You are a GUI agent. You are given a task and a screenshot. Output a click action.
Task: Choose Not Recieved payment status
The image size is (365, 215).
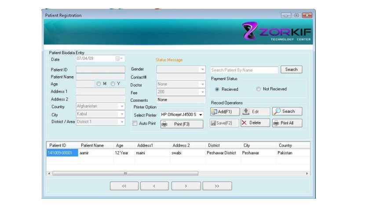[258, 89]
